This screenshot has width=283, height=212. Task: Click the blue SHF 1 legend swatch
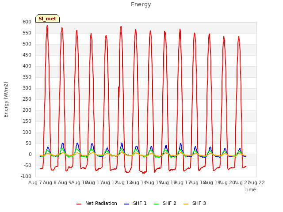(x=127, y=204)
